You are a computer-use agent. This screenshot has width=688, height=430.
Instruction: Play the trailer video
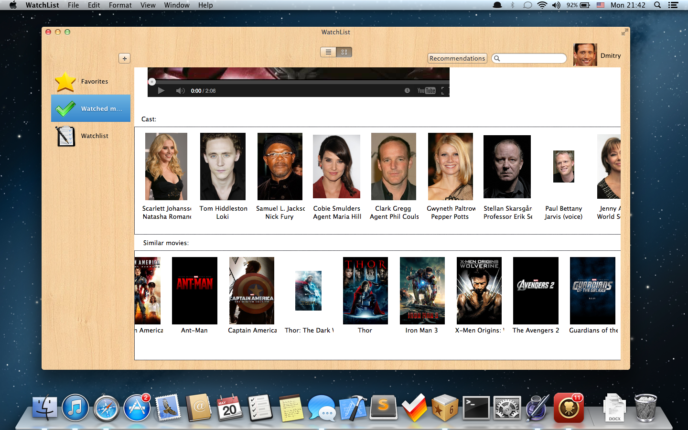(161, 91)
